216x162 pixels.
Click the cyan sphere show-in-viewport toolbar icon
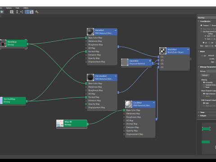point(2,12)
